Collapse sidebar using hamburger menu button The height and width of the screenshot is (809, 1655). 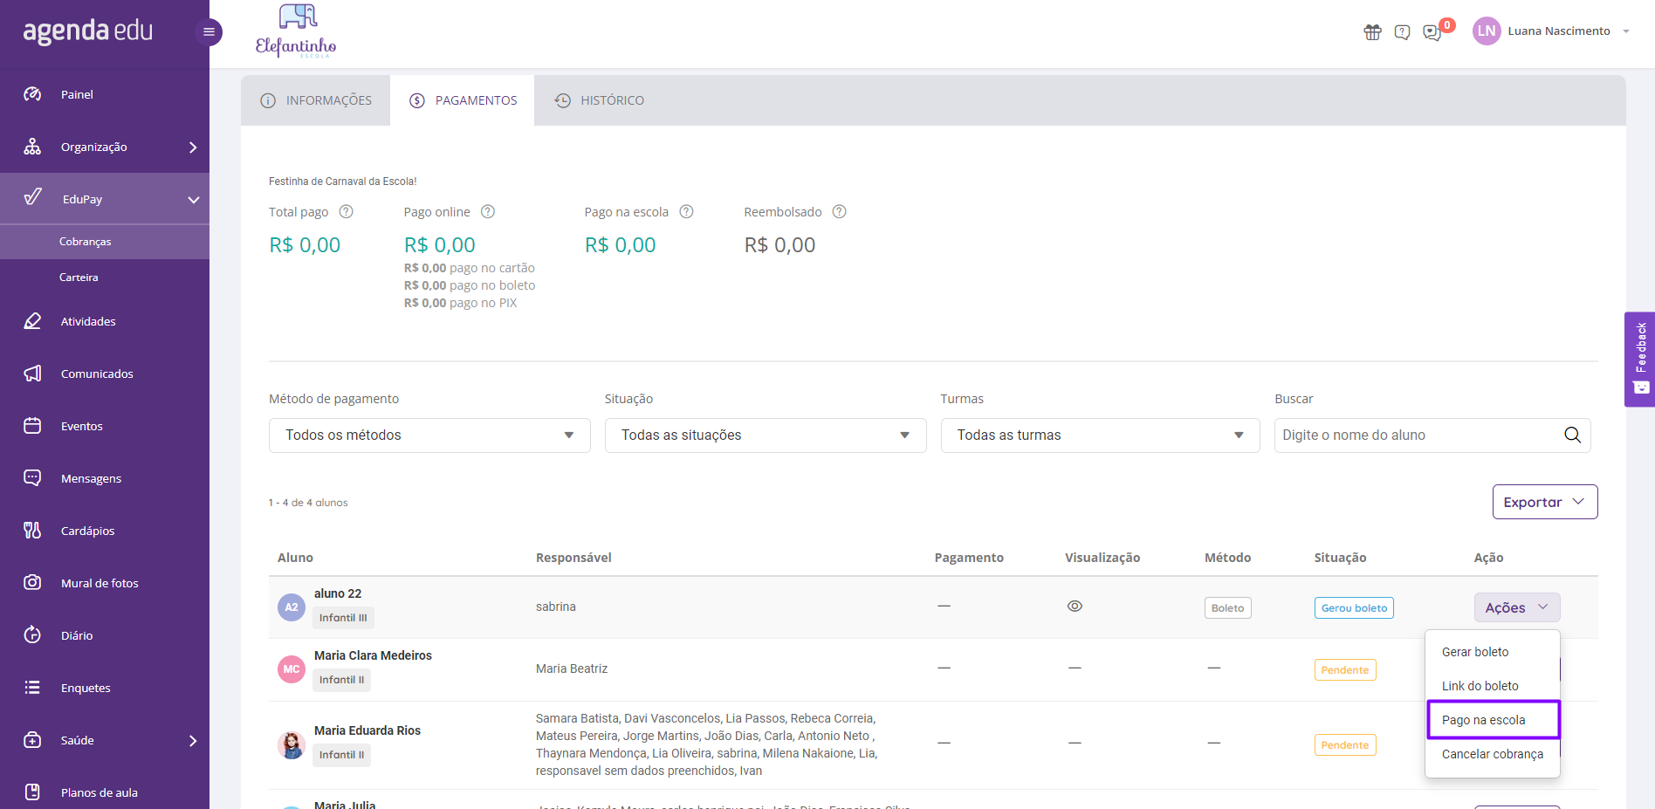[x=209, y=32]
